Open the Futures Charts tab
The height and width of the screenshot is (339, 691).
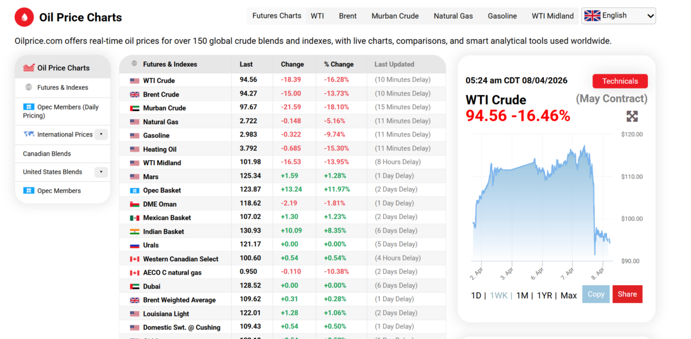click(277, 16)
